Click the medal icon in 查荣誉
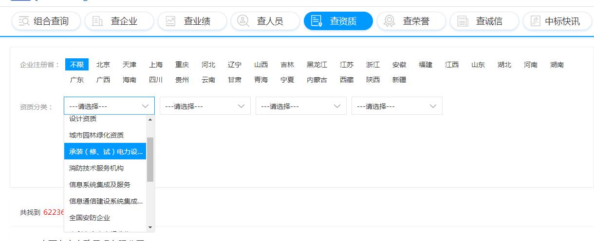 [x=390, y=21]
